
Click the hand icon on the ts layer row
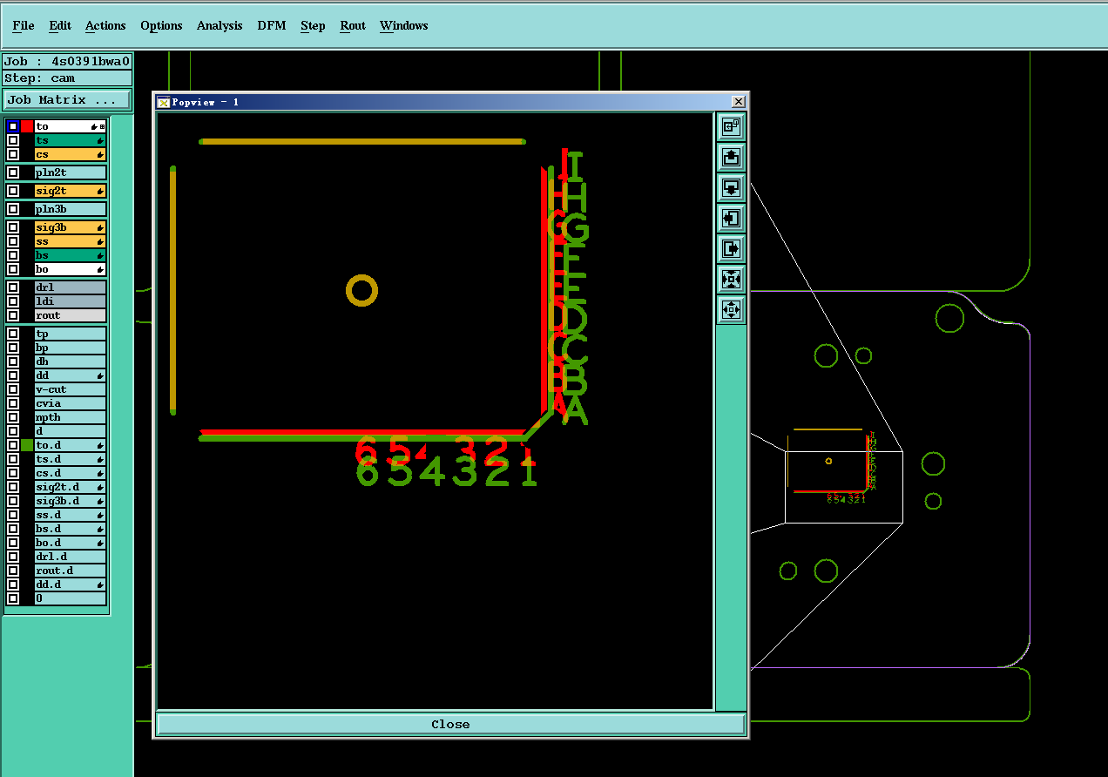[x=100, y=140]
